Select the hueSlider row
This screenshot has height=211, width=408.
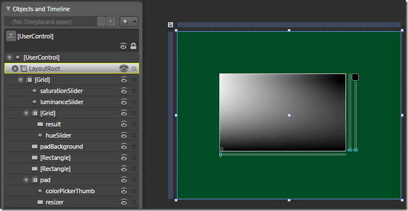point(71,135)
